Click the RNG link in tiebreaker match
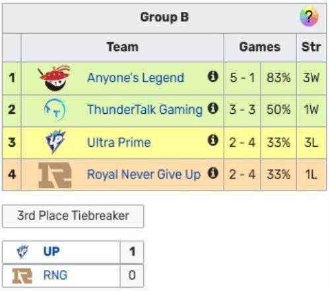Viewport: 330px width, 291px height. 55,275
